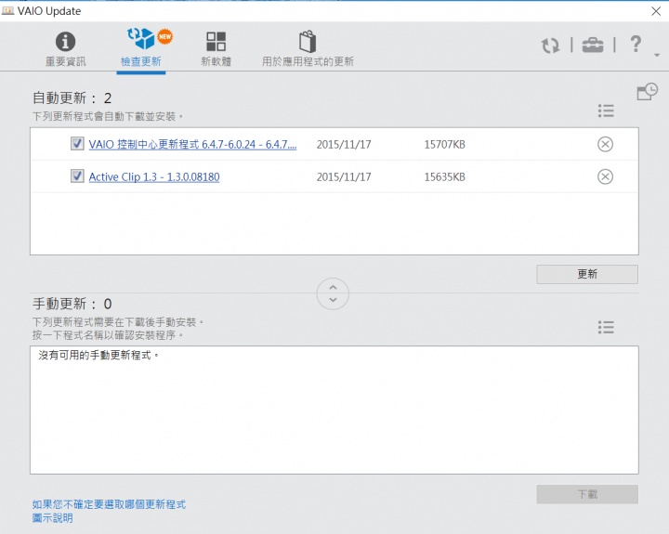
Task: Toggle the panel splitter up/down arrows
Action: (333, 293)
